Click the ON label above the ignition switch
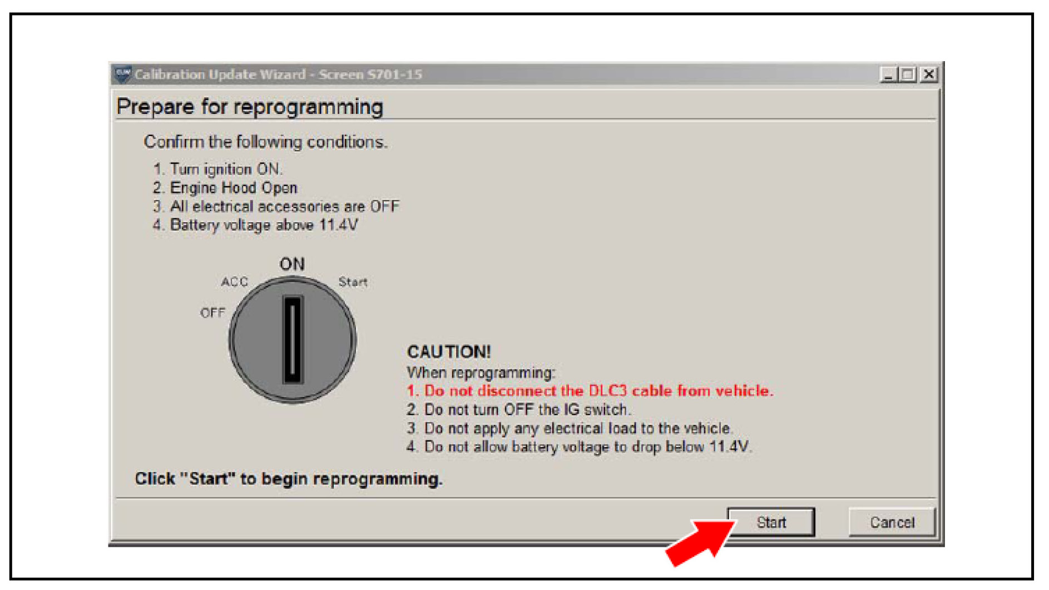This screenshot has width=1049, height=590. pos(292,264)
